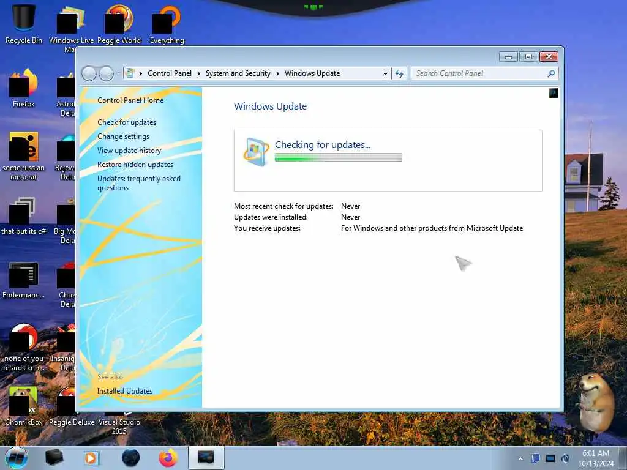627x470 pixels.
Task: Open the Windows Start orb
Action: click(17, 458)
